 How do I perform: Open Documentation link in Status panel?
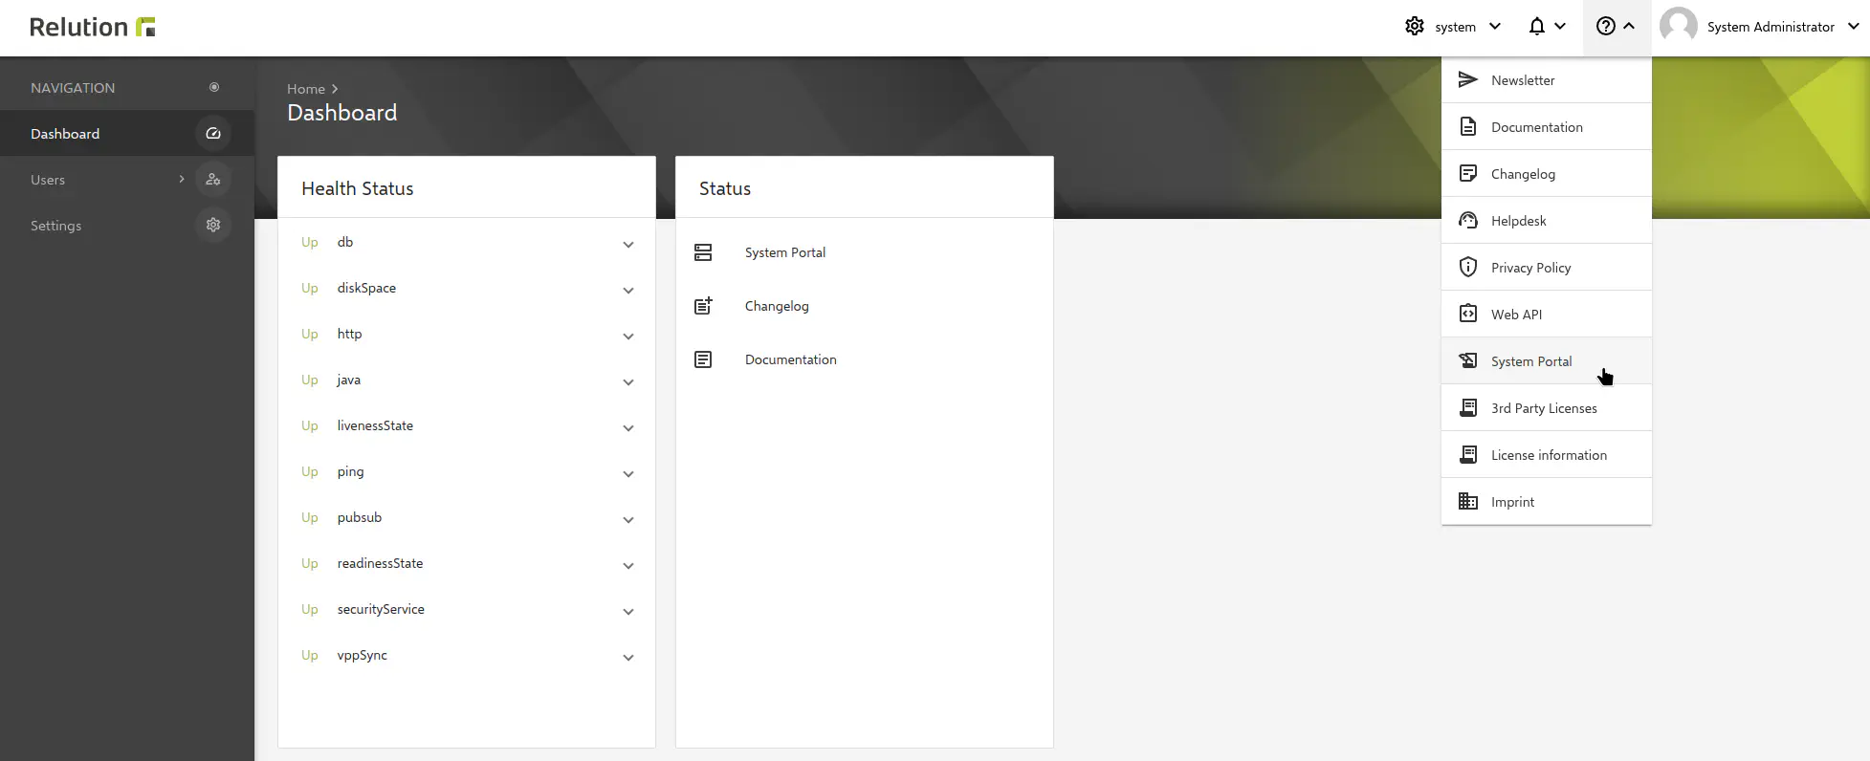tap(790, 359)
